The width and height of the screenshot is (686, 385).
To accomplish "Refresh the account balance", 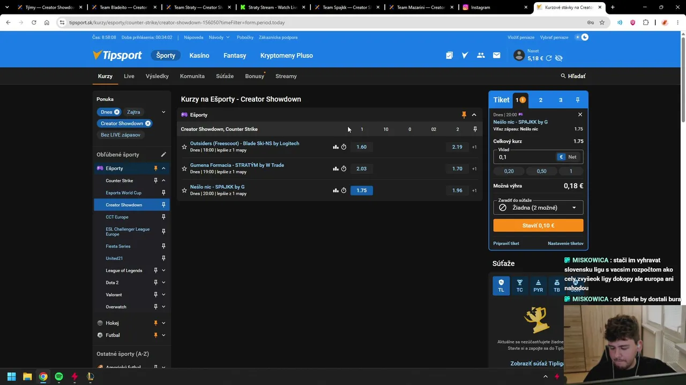I will 549,58.
